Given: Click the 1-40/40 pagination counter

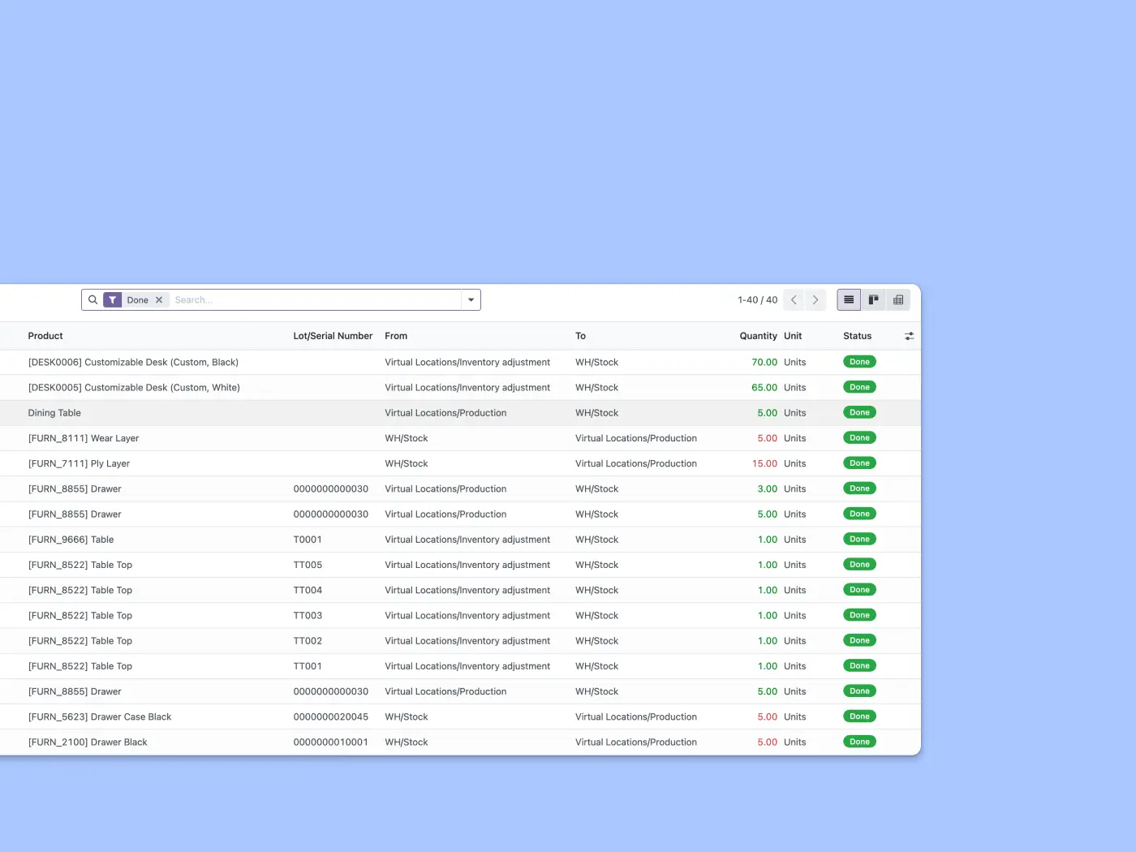Looking at the screenshot, I should [x=757, y=299].
